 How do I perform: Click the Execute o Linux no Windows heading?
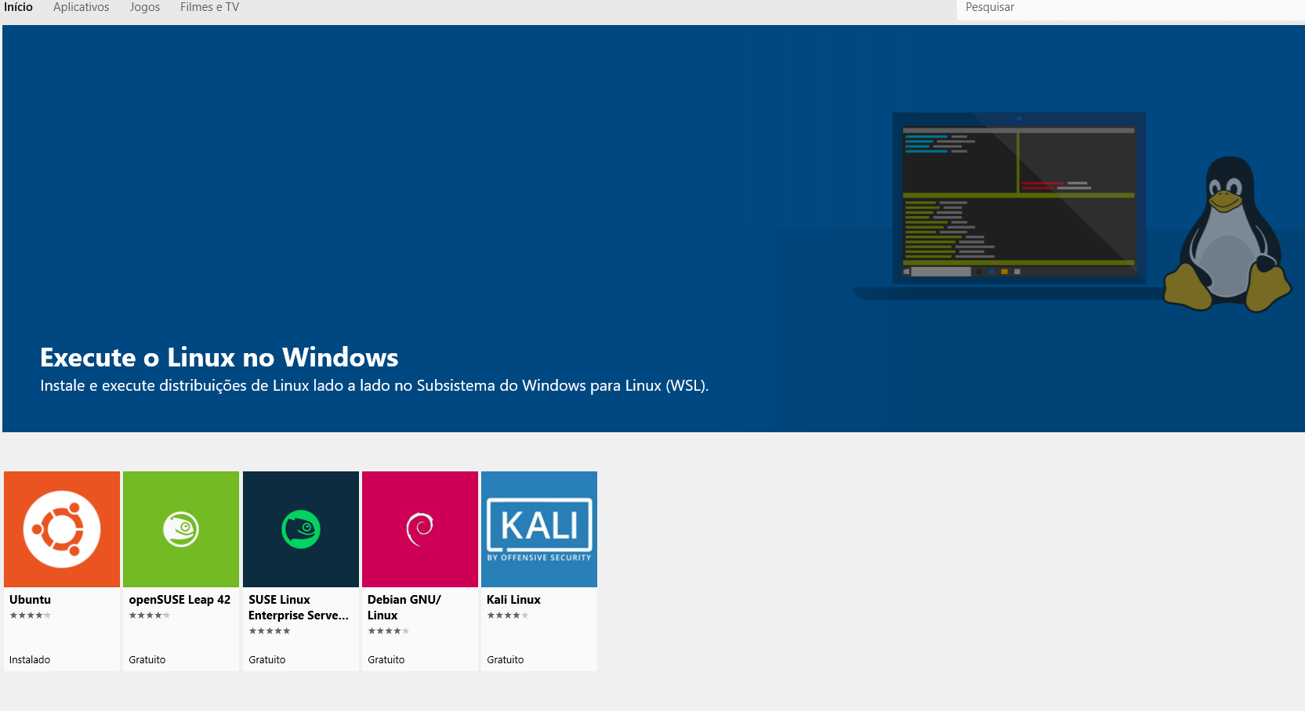click(219, 358)
